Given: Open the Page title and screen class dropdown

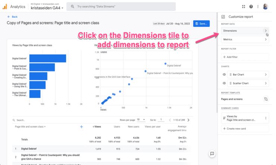Looking at the screenshot, I should click(x=30, y=127).
